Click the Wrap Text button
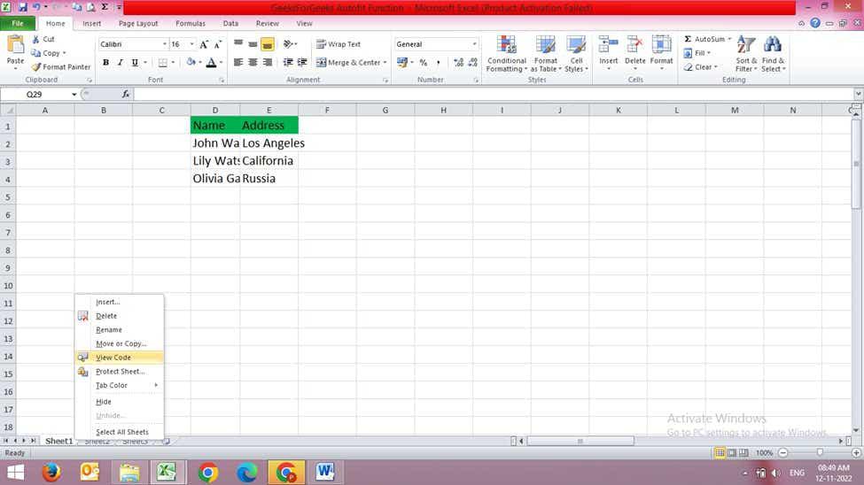 339,44
